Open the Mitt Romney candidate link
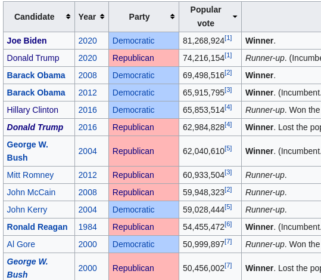The image size is (321, 280). tap(30, 175)
